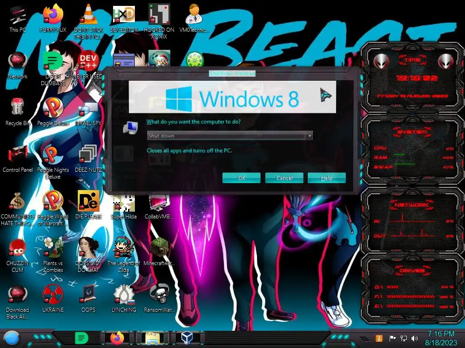Image resolution: width=465 pixels, height=348 pixels.
Task: Click the left alien head in TIME widget
Action: (x=381, y=61)
